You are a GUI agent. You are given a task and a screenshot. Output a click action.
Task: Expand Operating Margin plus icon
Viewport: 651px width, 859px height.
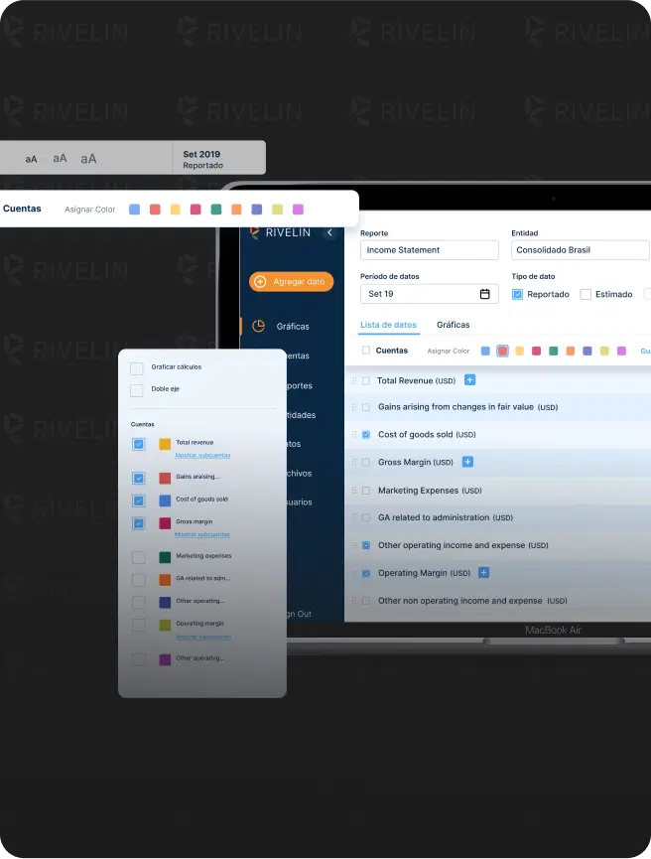point(483,572)
